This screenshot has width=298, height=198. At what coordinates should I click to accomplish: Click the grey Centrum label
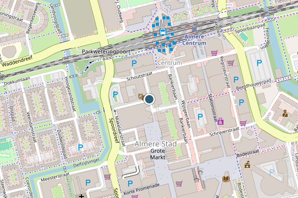[169, 62]
